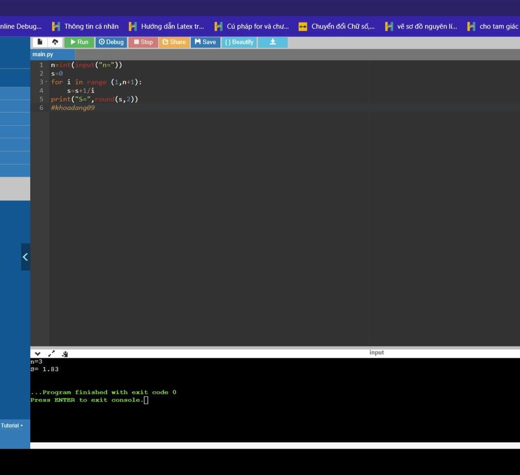The width and height of the screenshot is (520, 475).
Task: Open the Share button
Action: coord(174,42)
